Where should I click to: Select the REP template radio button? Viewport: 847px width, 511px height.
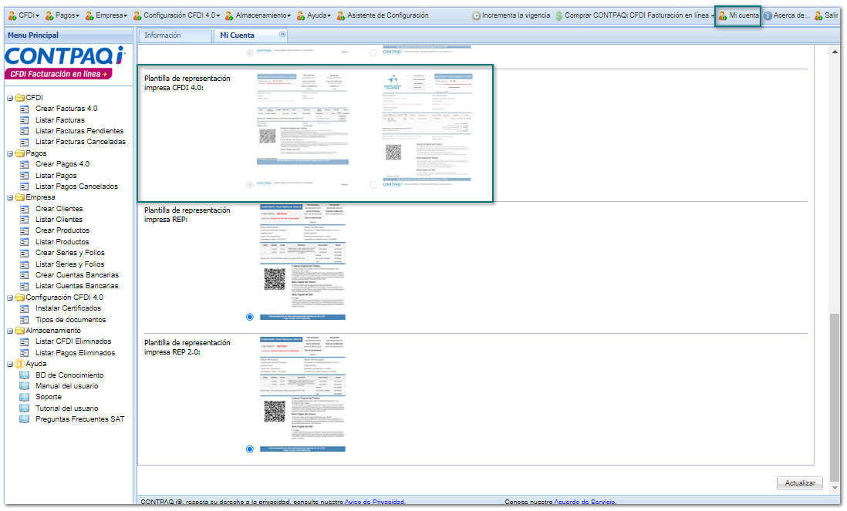click(x=250, y=318)
